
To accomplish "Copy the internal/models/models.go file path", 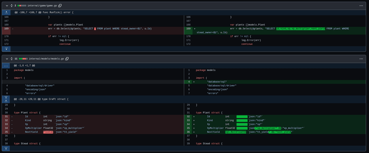I will pos(67,59).
